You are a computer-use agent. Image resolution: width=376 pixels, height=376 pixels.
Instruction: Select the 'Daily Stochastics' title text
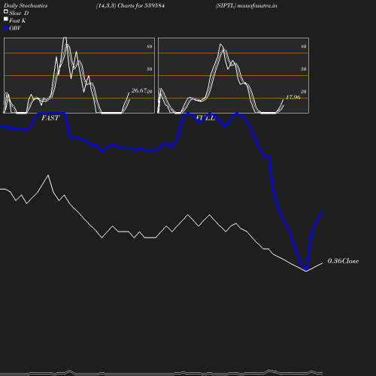(26, 6)
